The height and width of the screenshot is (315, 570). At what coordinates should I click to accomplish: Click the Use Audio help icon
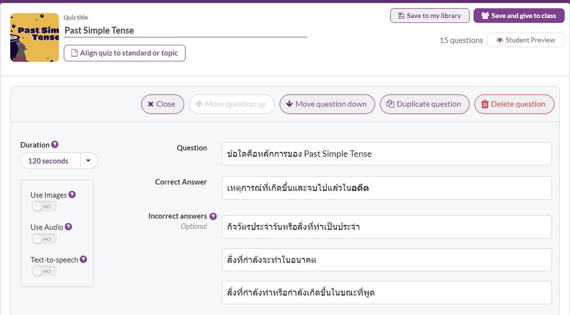(68, 227)
